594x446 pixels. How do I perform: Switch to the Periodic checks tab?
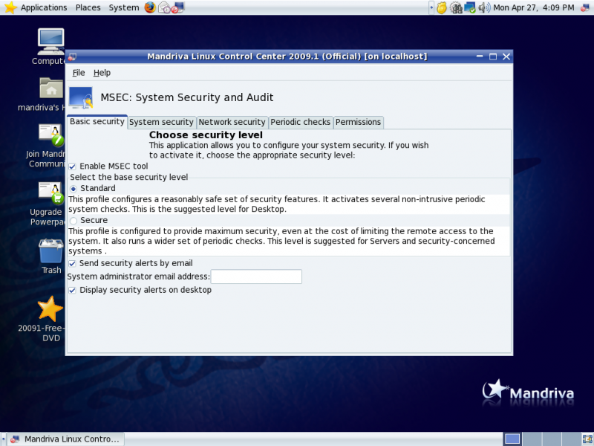(x=301, y=122)
